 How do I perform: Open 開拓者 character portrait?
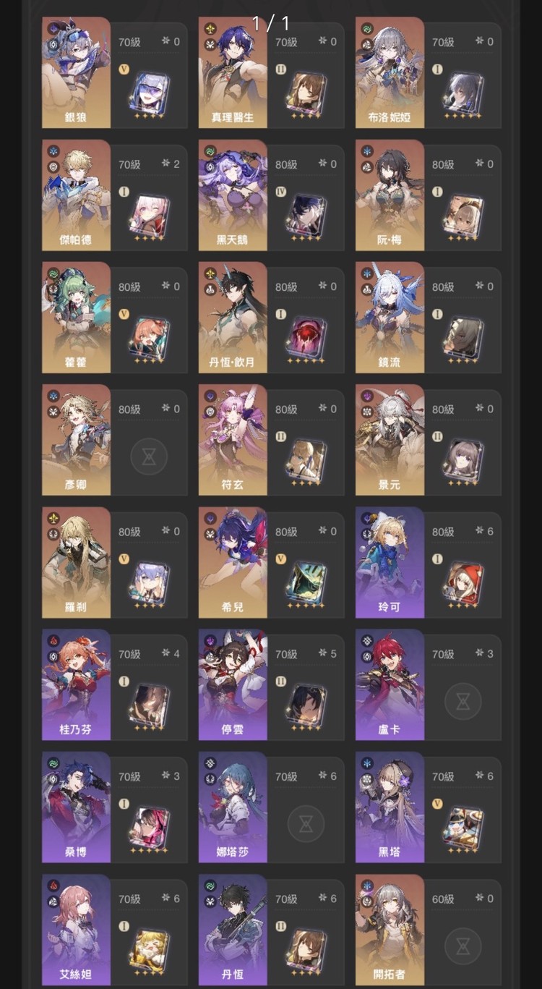coord(390,929)
